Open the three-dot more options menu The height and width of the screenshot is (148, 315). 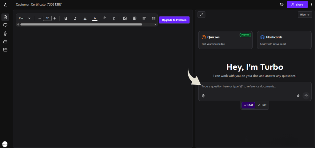(311, 5)
